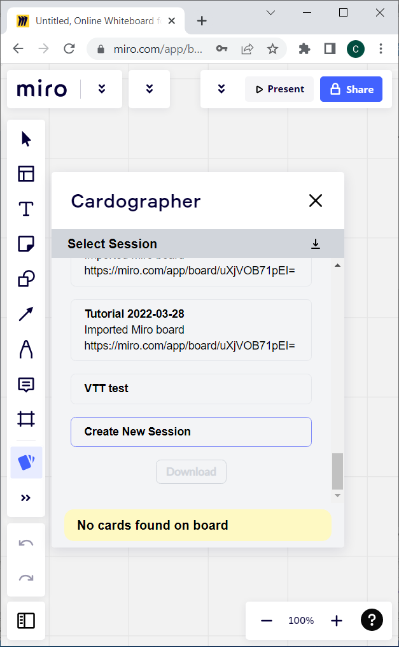
Task: Open the Templates tool in left toolbar
Action: pyautogui.click(x=26, y=174)
